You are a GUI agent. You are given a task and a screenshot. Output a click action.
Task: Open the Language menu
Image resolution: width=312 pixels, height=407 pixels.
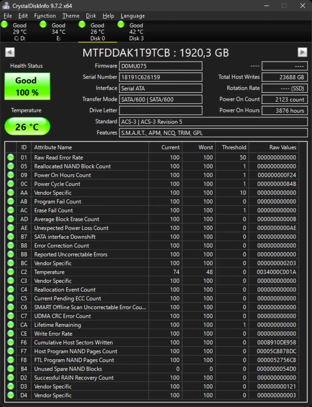click(x=133, y=16)
